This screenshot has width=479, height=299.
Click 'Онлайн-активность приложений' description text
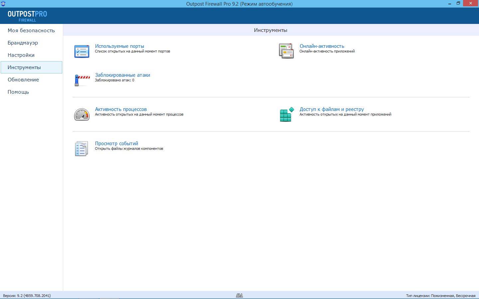327,51
